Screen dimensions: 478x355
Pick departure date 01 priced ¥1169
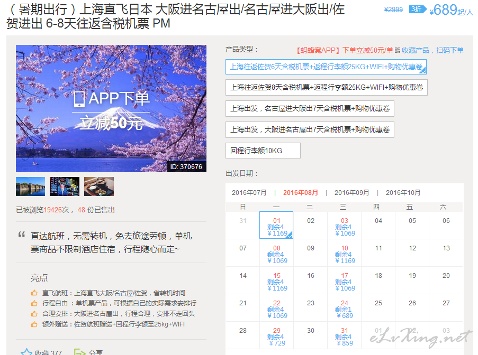(276, 226)
